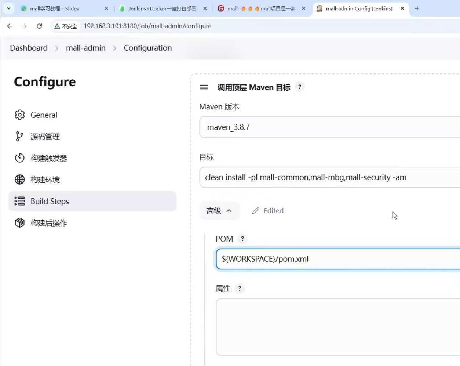460x366 pixels.
Task: Click the 调用顶层 Maven 目标 title
Action: 254,87
